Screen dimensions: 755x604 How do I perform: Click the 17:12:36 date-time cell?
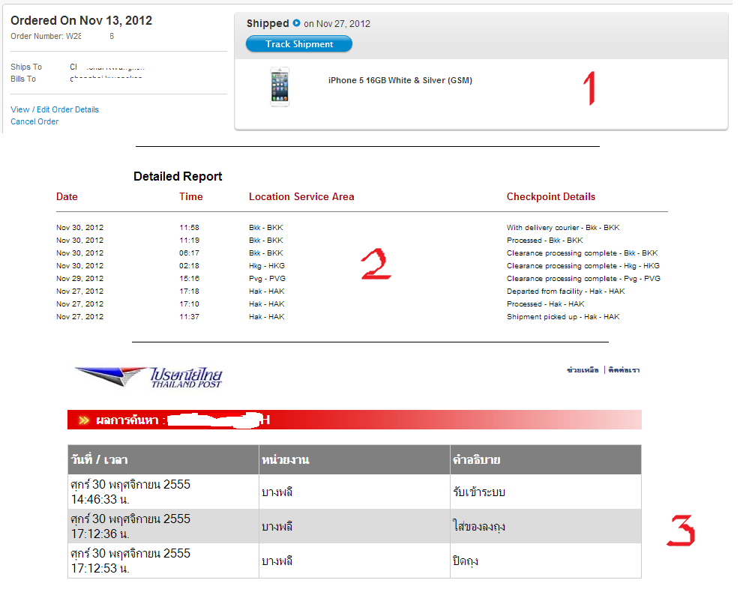click(163, 526)
